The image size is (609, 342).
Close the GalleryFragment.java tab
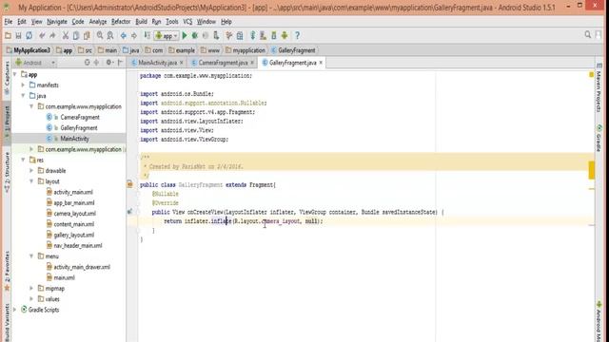(x=321, y=63)
